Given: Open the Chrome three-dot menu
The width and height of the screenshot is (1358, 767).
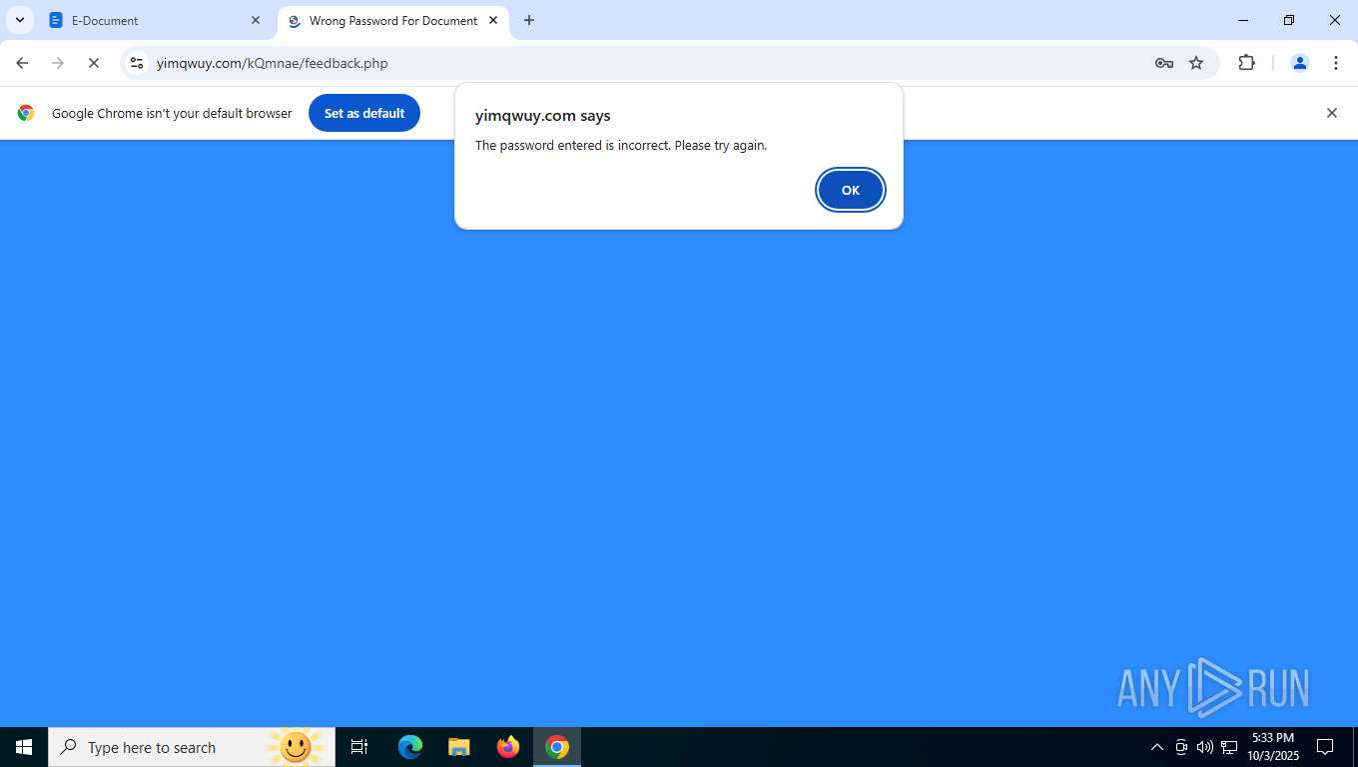Looking at the screenshot, I should (x=1336, y=63).
